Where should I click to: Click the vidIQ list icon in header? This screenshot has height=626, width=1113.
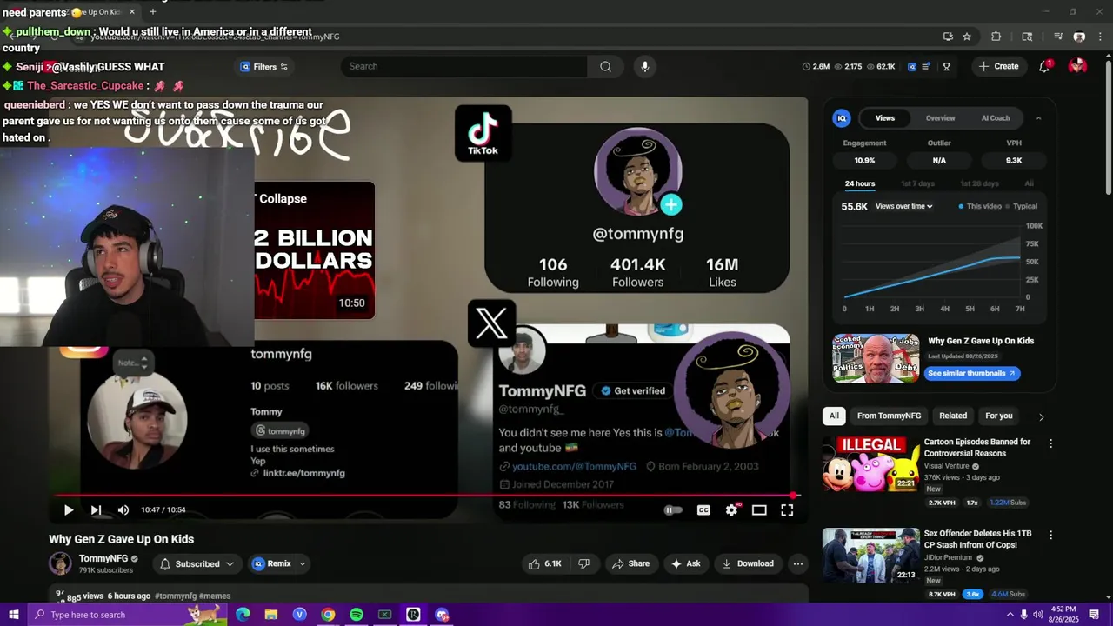[926, 66]
